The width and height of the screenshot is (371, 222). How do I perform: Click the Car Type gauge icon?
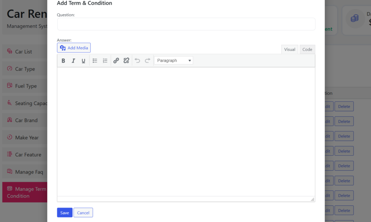9,68
